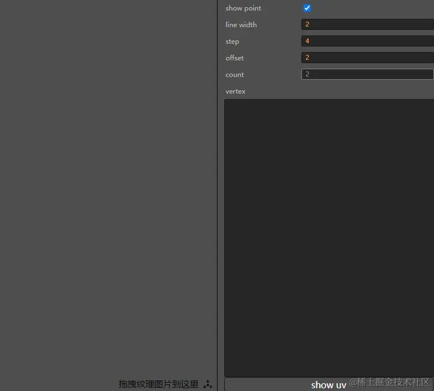The image size is (434, 391).
Task: Select the offset input field
Action: [367, 58]
